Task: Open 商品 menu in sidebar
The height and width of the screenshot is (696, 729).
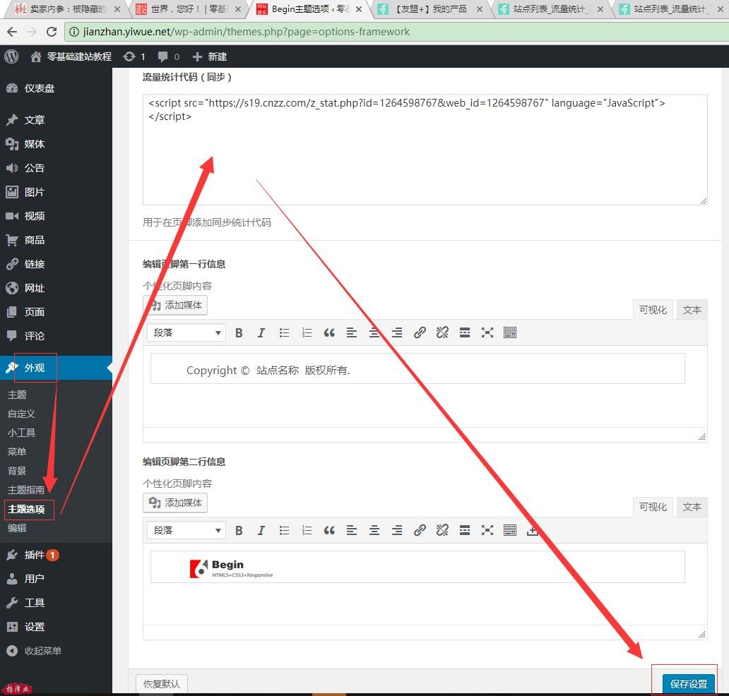Action: [x=56, y=240]
